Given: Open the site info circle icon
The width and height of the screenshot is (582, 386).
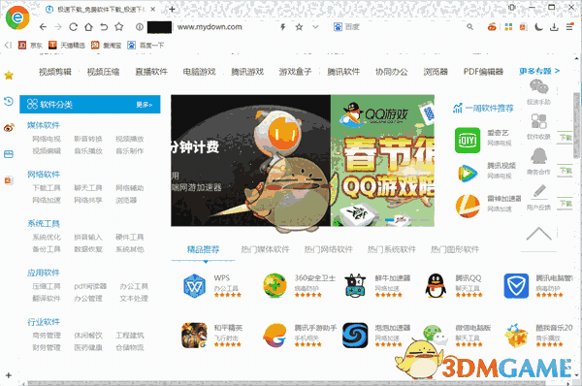Looking at the screenshot, I should tap(140, 27).
